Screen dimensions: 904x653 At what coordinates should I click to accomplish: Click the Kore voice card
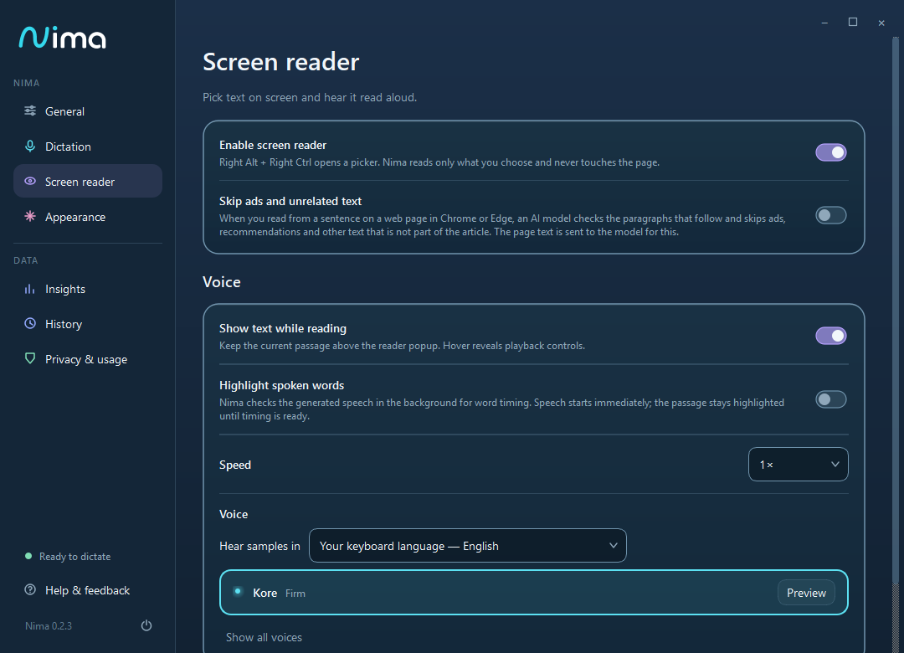pyautogui.click(x=534, y=593)
